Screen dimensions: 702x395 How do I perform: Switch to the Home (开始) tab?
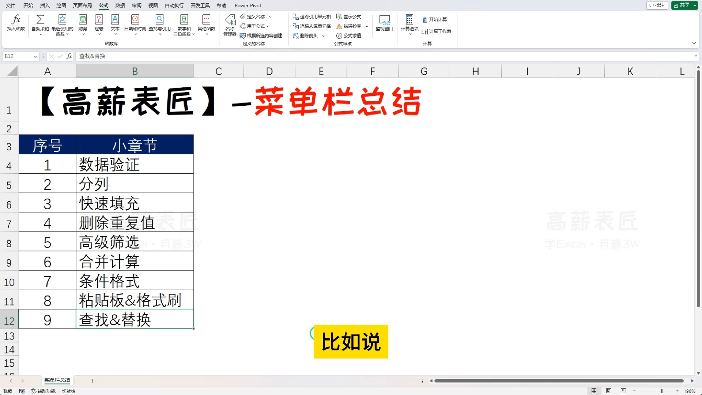click(28, 5)
